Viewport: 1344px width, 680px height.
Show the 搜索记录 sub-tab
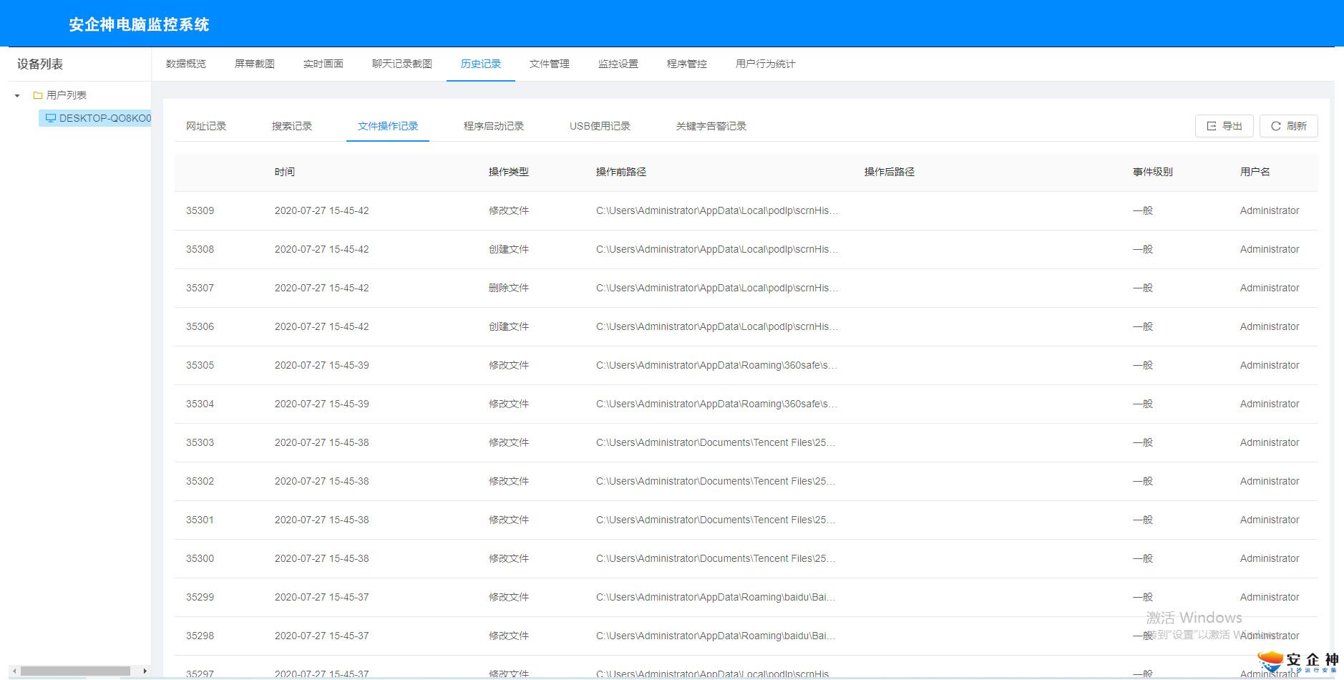click(x=292, y=126)
